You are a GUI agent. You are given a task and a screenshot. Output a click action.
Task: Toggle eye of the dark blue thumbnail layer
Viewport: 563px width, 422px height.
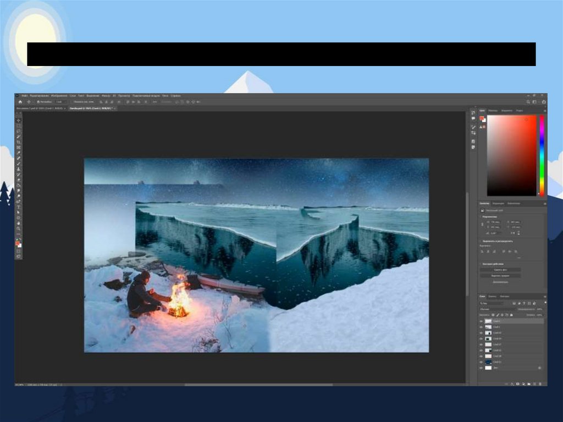pos(481,362)
